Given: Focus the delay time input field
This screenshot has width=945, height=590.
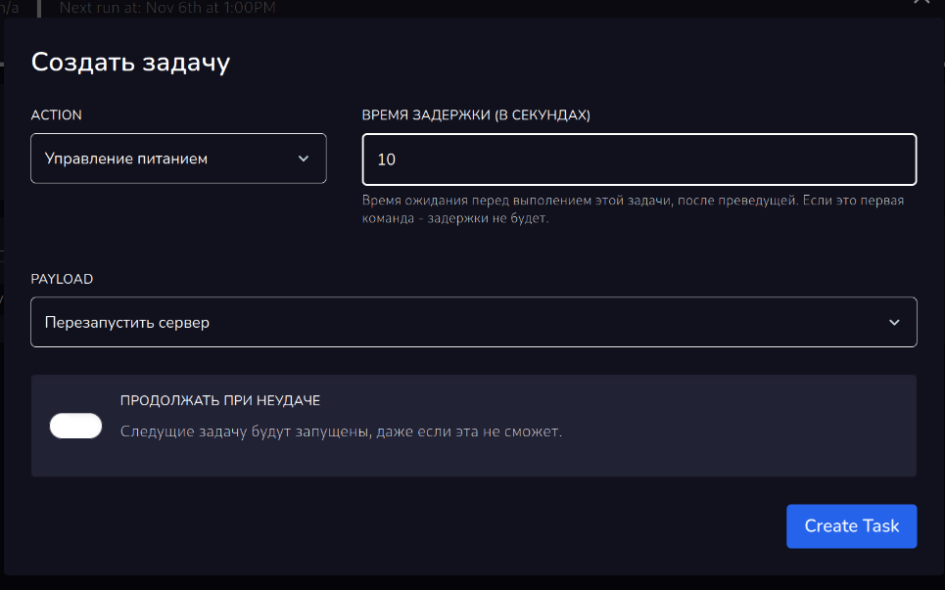Looking at the screenshot, I should click(x=638, y=159).
